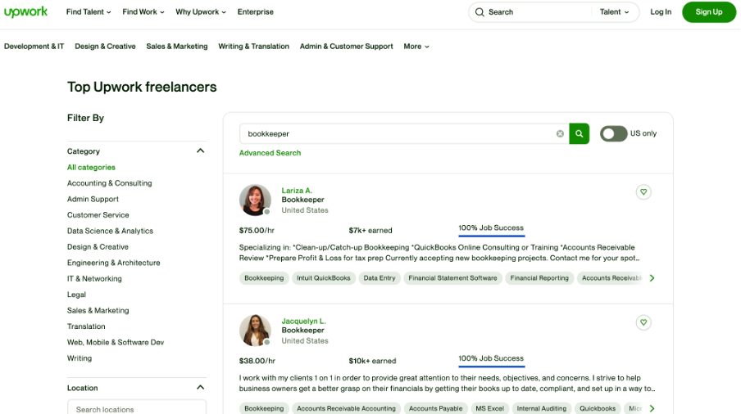Viewport: 741px width, 414px height.
Task: Open the Enterprise page
Action: (255, 11)
